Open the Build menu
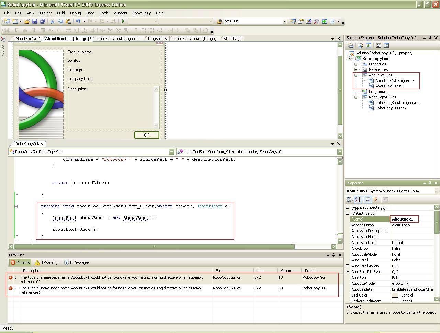The width and height of the screenshot is (440, 333). point(61,13)
